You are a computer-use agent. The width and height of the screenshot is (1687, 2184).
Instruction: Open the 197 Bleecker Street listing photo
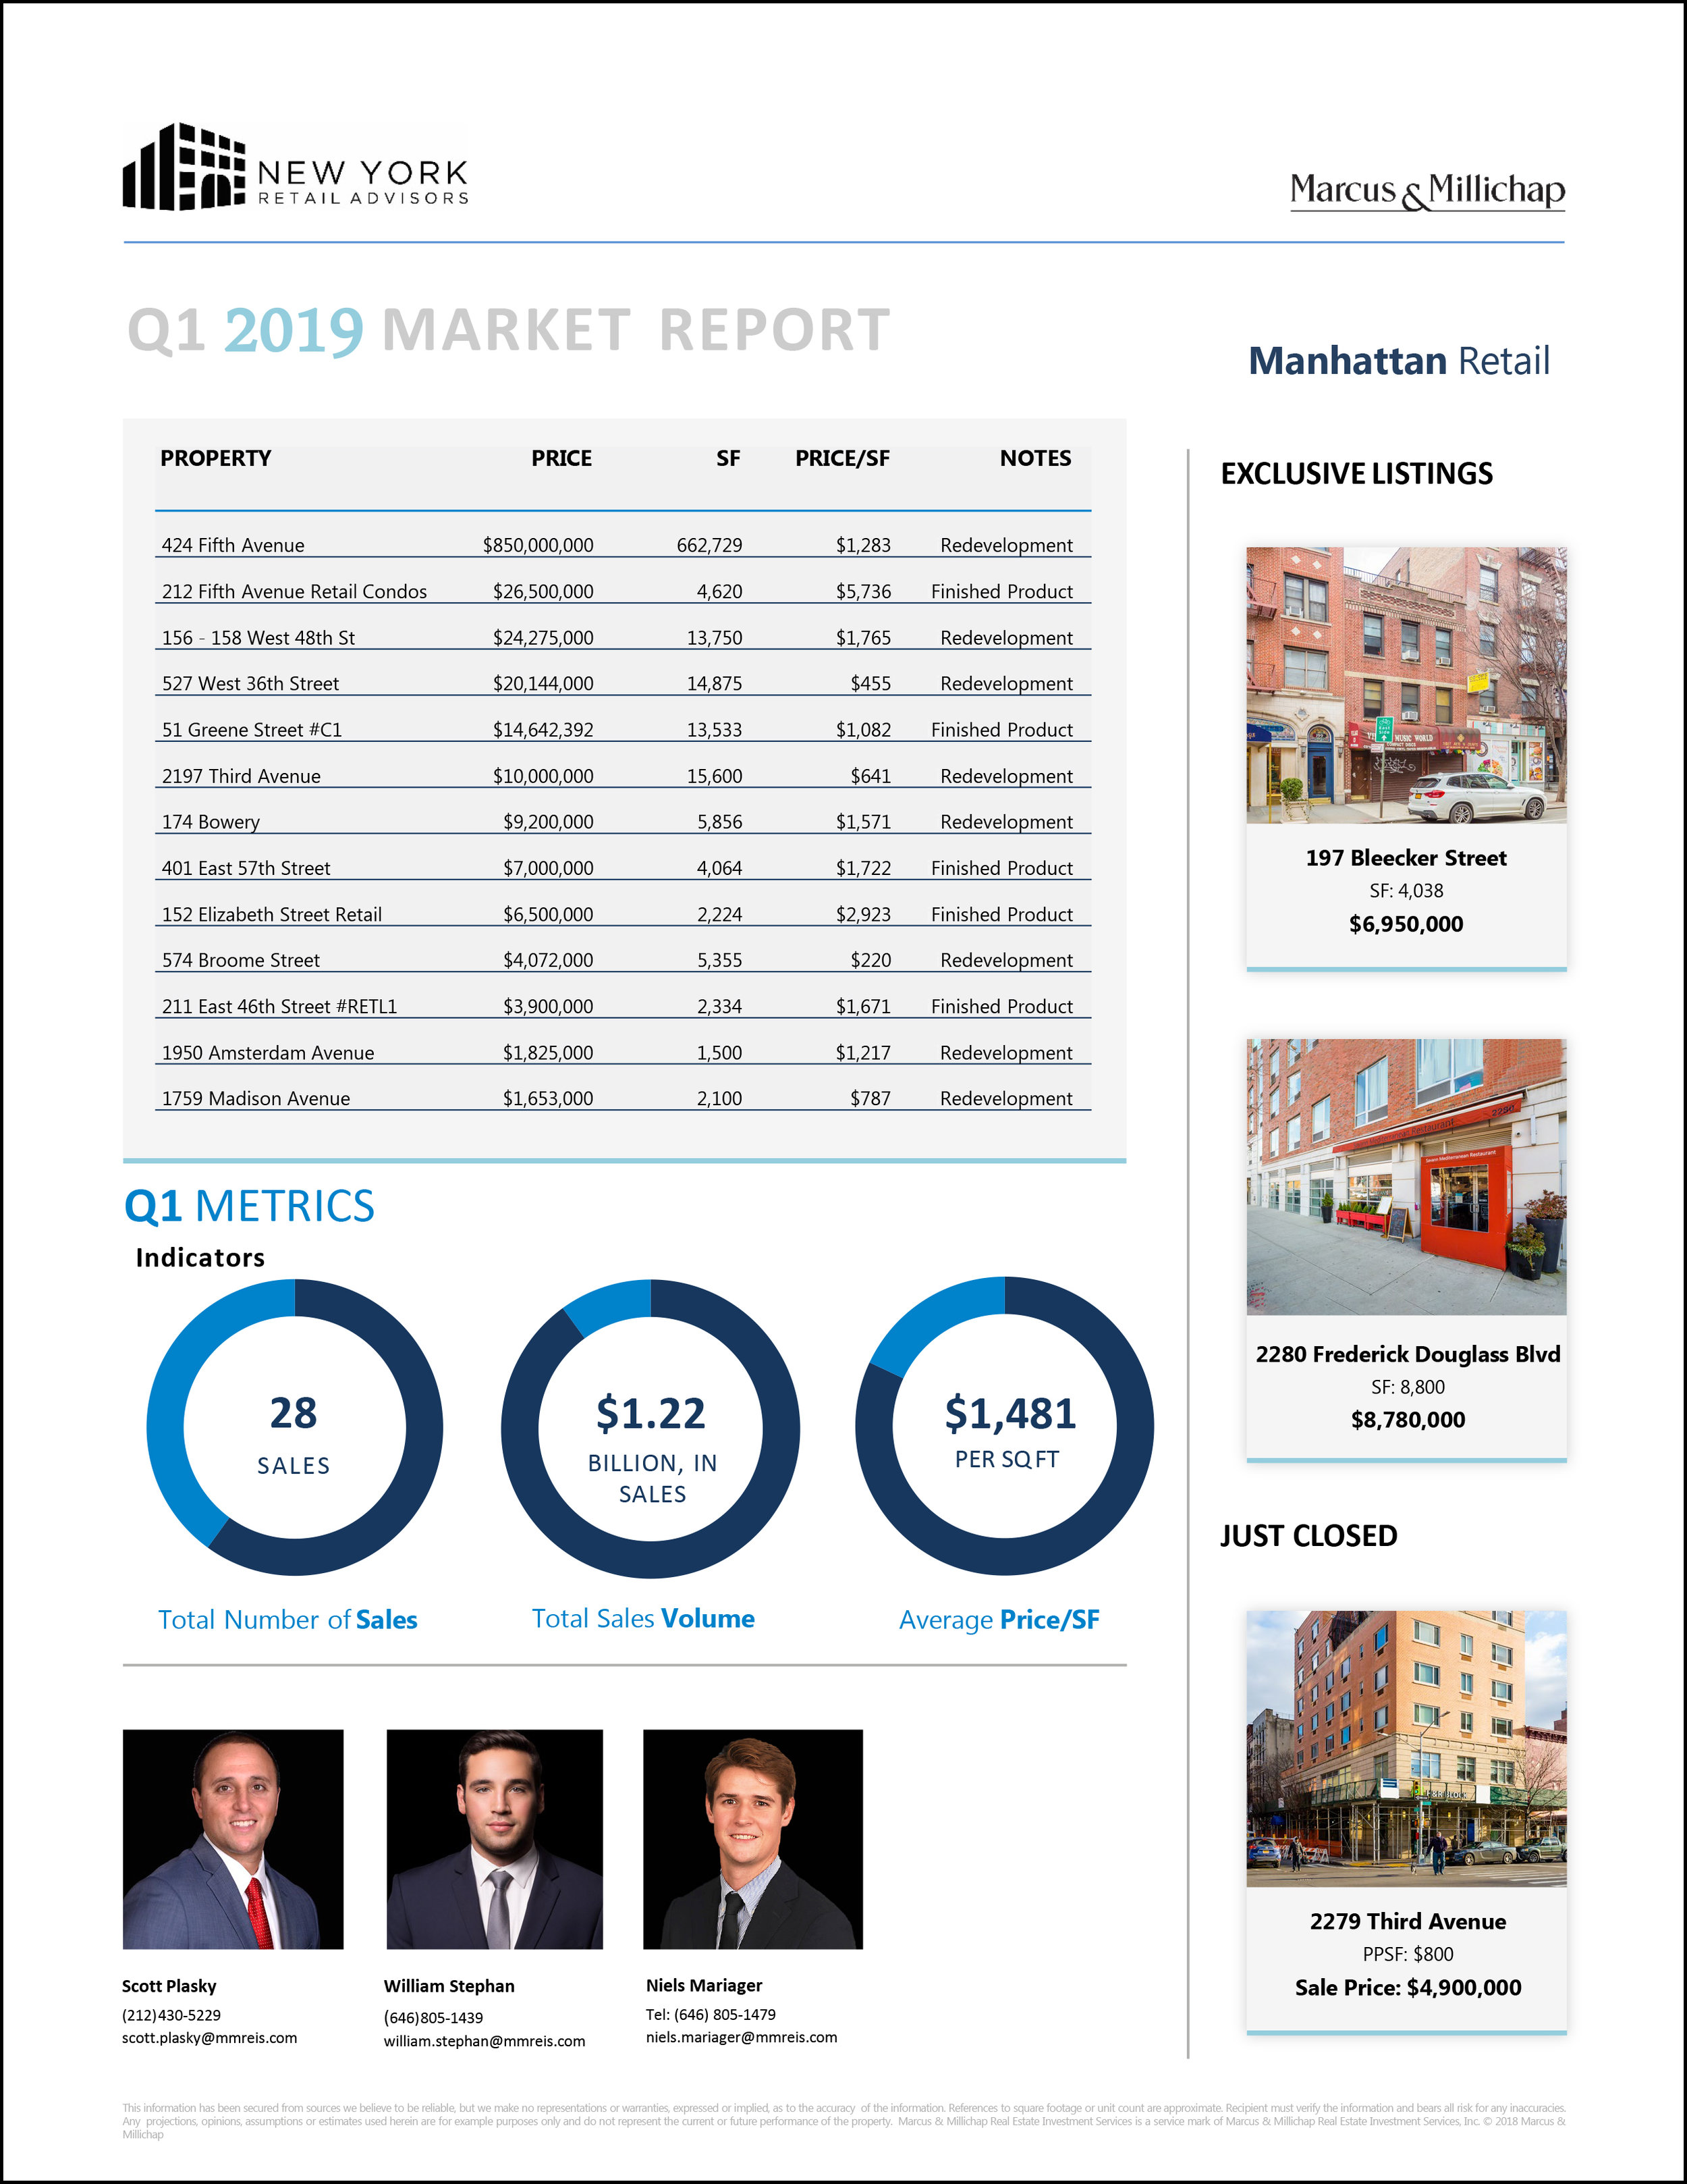(1405, 685)
